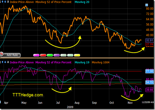Click the 56.00 price axis label
Viewport: 155px width, 110px height.
click(x=150, y=25)
